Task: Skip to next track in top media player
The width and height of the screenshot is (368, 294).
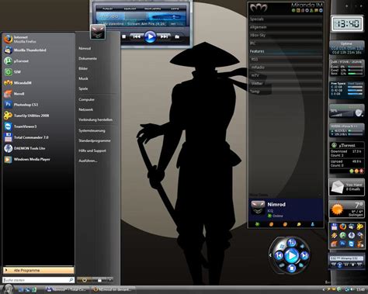Action: (x=164, y=36)
